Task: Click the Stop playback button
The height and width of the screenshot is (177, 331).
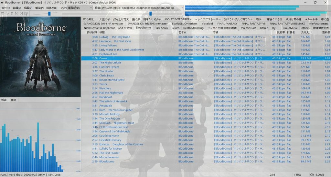Action: point(3,14)
